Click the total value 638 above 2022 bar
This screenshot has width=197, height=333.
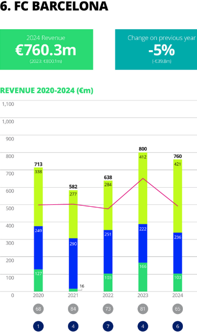tap(108, 177)
